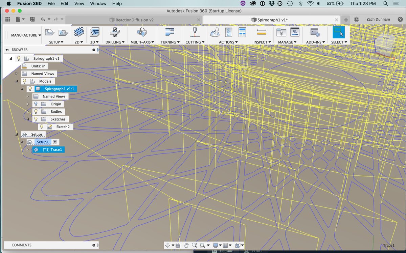Expand the top-level Named Views folder
The width and height of the screenshot is (406, 253).
[17, 74]
